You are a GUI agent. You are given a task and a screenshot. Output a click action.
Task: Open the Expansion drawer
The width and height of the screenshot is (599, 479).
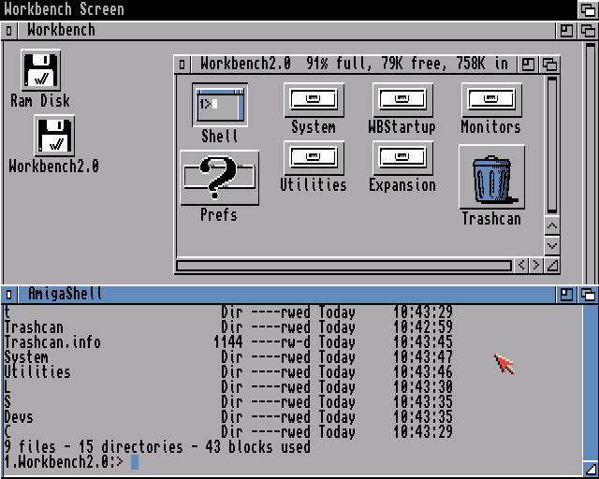pos(402,158)
